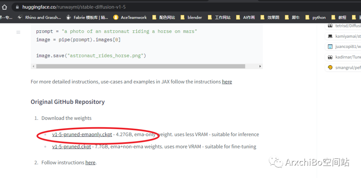Open the AceTeamwork bookmark
Image resolution: width=361 pixels, height=178 pixels.
130,17
